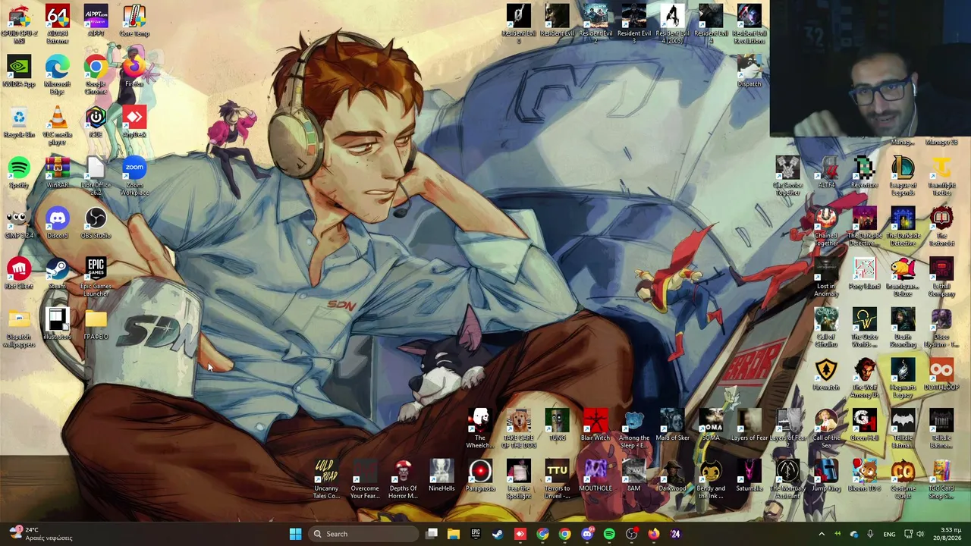Screen dimensions: 971x546
Task: Select the DEATHLOOP game shortcut
Action: pyautogui.click(x=941, y=375)
